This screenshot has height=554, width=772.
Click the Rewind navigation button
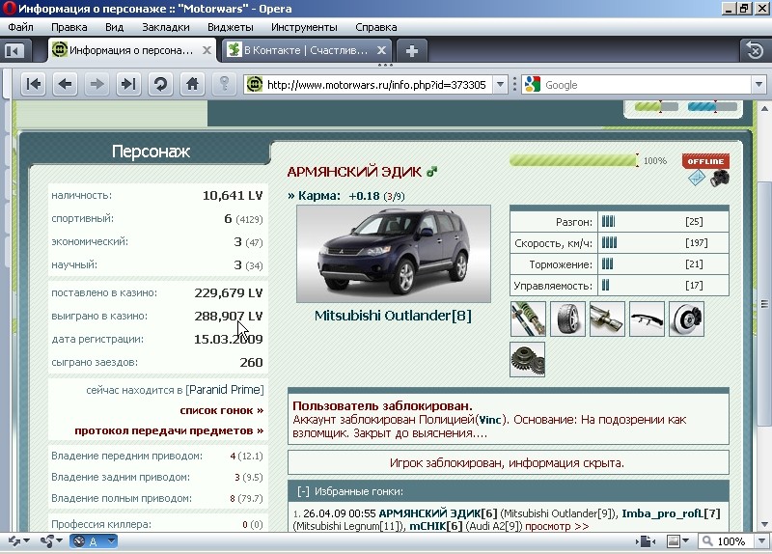[x=34, y=84]
